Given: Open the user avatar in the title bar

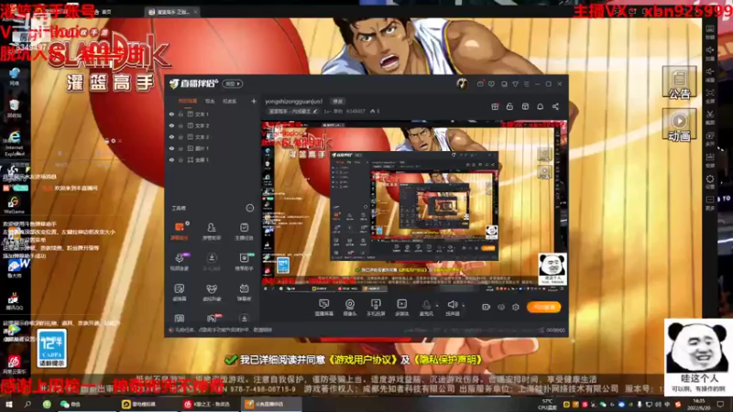Looking at the screenshot, I should [x=462, y=83].
